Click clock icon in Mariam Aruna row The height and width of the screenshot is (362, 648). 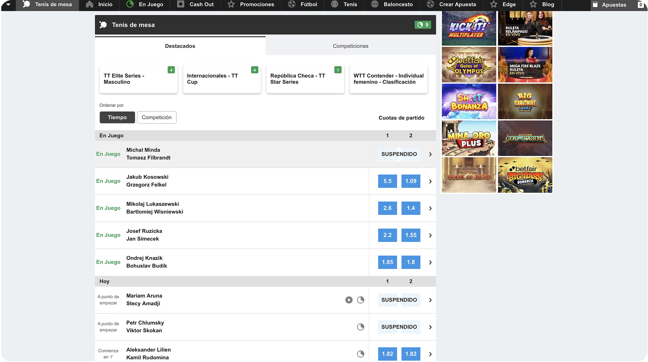[x=361, y=300]
